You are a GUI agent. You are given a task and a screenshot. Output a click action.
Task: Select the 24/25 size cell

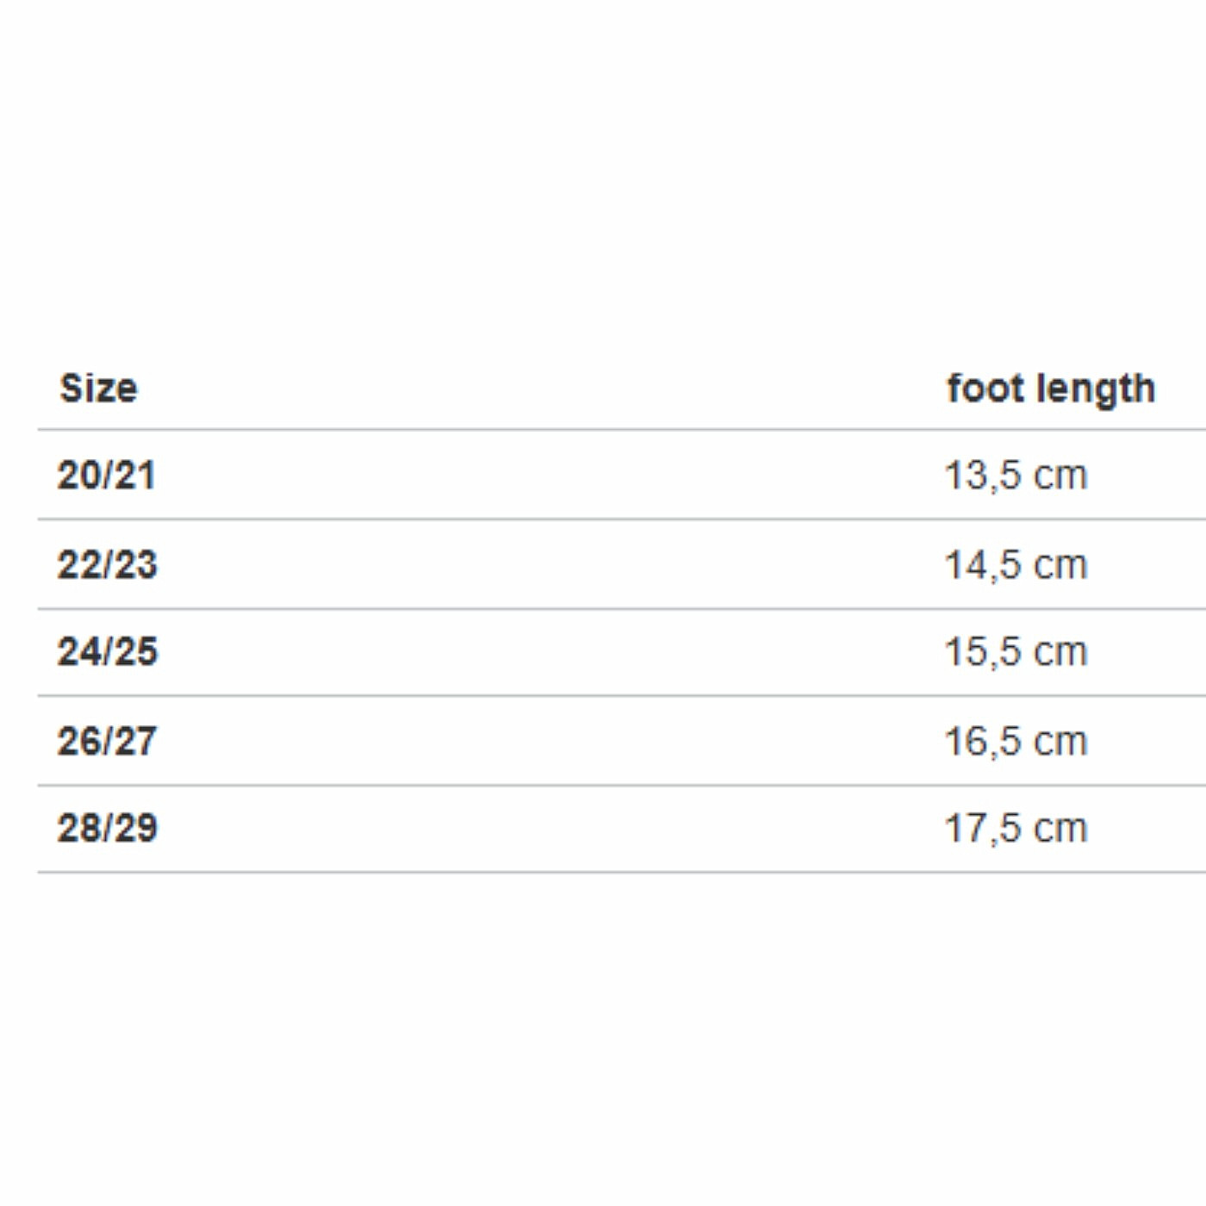click(108, 652)
